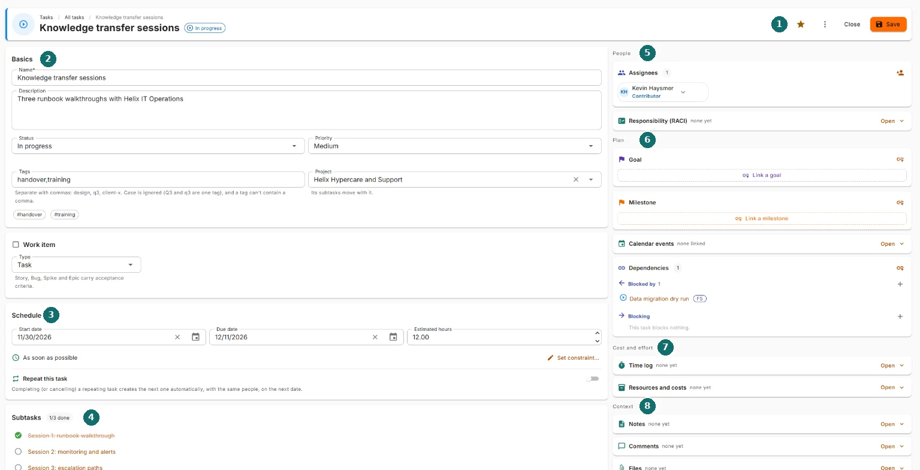Add a Blocking dependency with plus

click(x=900, y=317)
